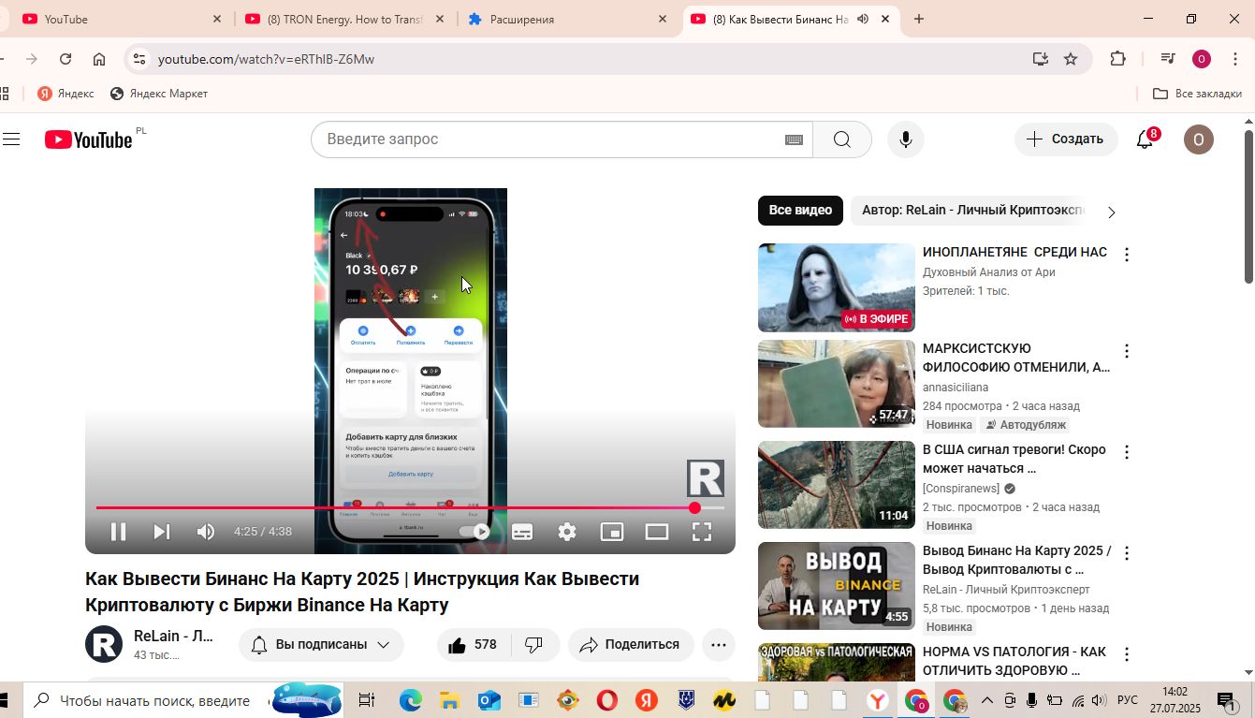Go to the YouTube home logo
1255x718 pixels.
click(x=89, y=139)
